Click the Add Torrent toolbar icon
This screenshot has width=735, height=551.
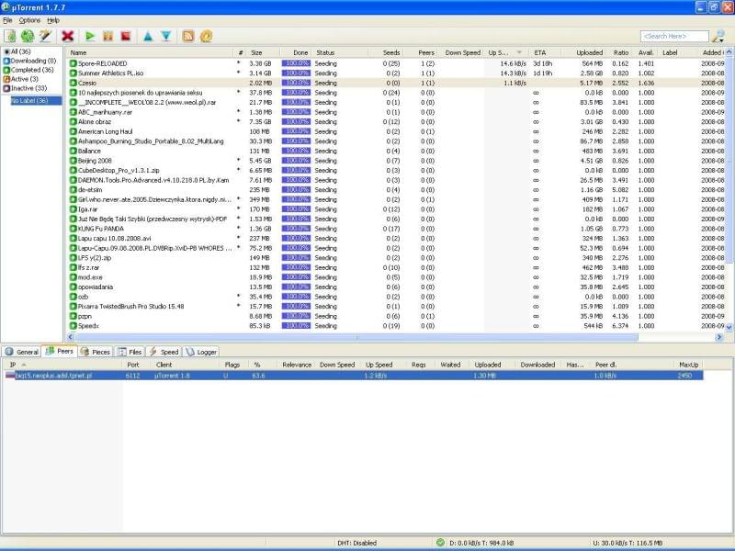(10, 36)
